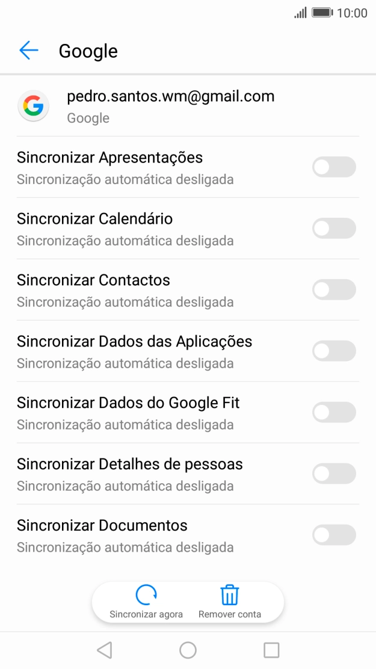Tap the blue back arrow
The image size is (376, 669).
(x=28, y=51)
